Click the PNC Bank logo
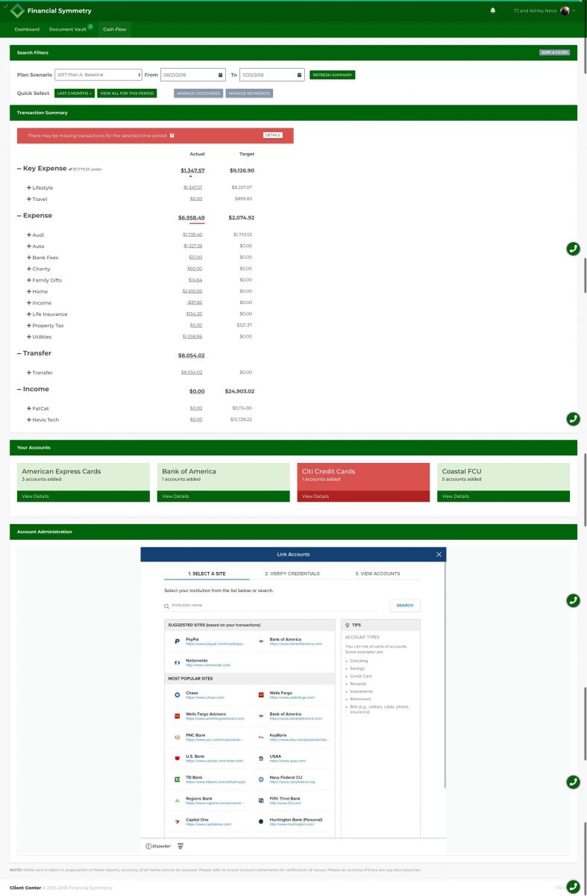Image resolution: width=587 pixels, height=896 pixels. (x=176, y=737)
